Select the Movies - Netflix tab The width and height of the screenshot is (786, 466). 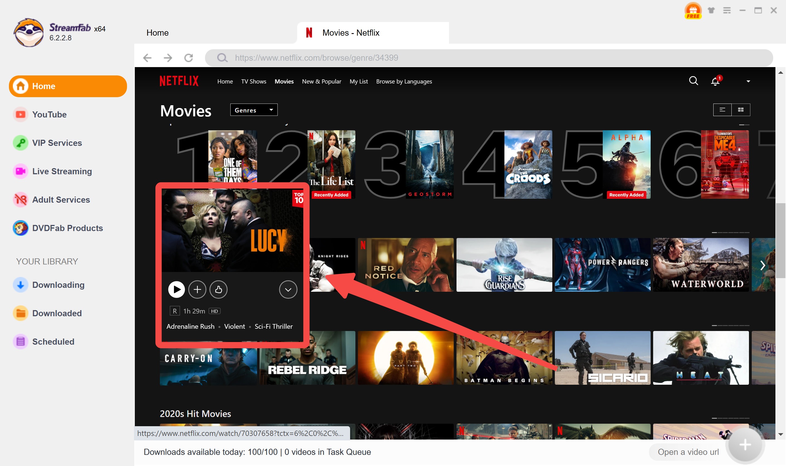click(373, 33)
